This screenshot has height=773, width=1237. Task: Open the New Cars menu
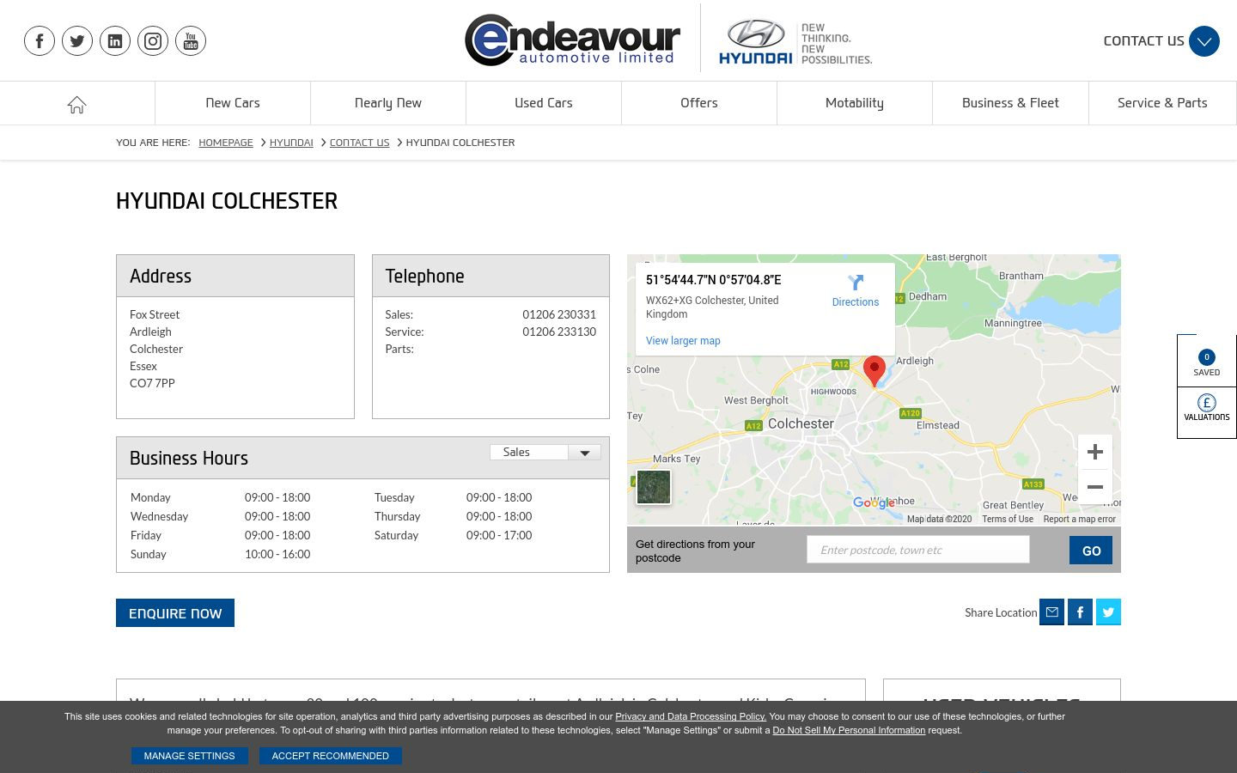pyautogui.click(x=233, y=103)
